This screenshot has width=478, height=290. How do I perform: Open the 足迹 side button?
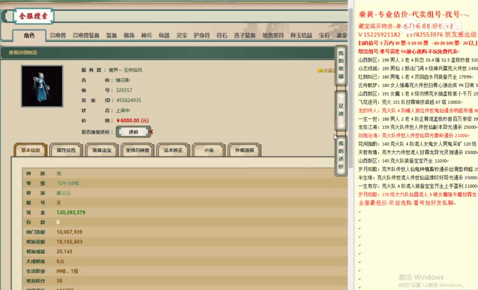pos(341,110)
